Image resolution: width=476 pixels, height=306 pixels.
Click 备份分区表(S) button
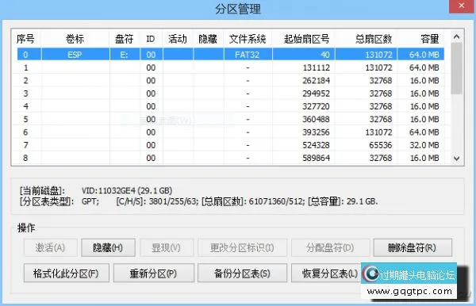coord(242,273)
